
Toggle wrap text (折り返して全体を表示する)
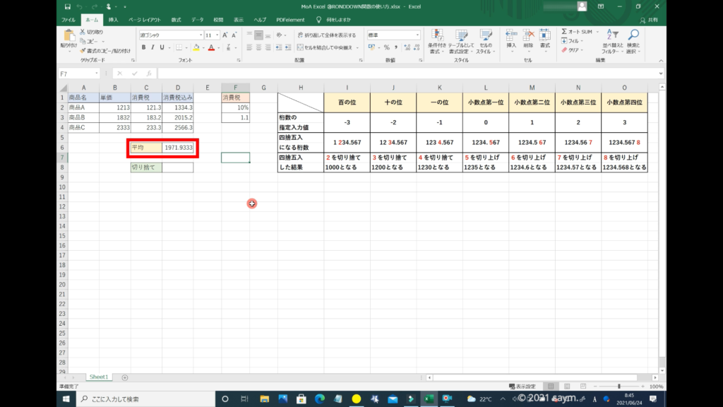[326, 35]
